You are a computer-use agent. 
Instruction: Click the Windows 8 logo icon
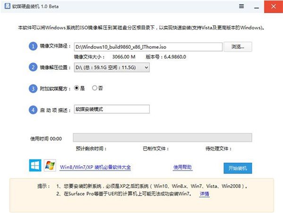[35, 165]
